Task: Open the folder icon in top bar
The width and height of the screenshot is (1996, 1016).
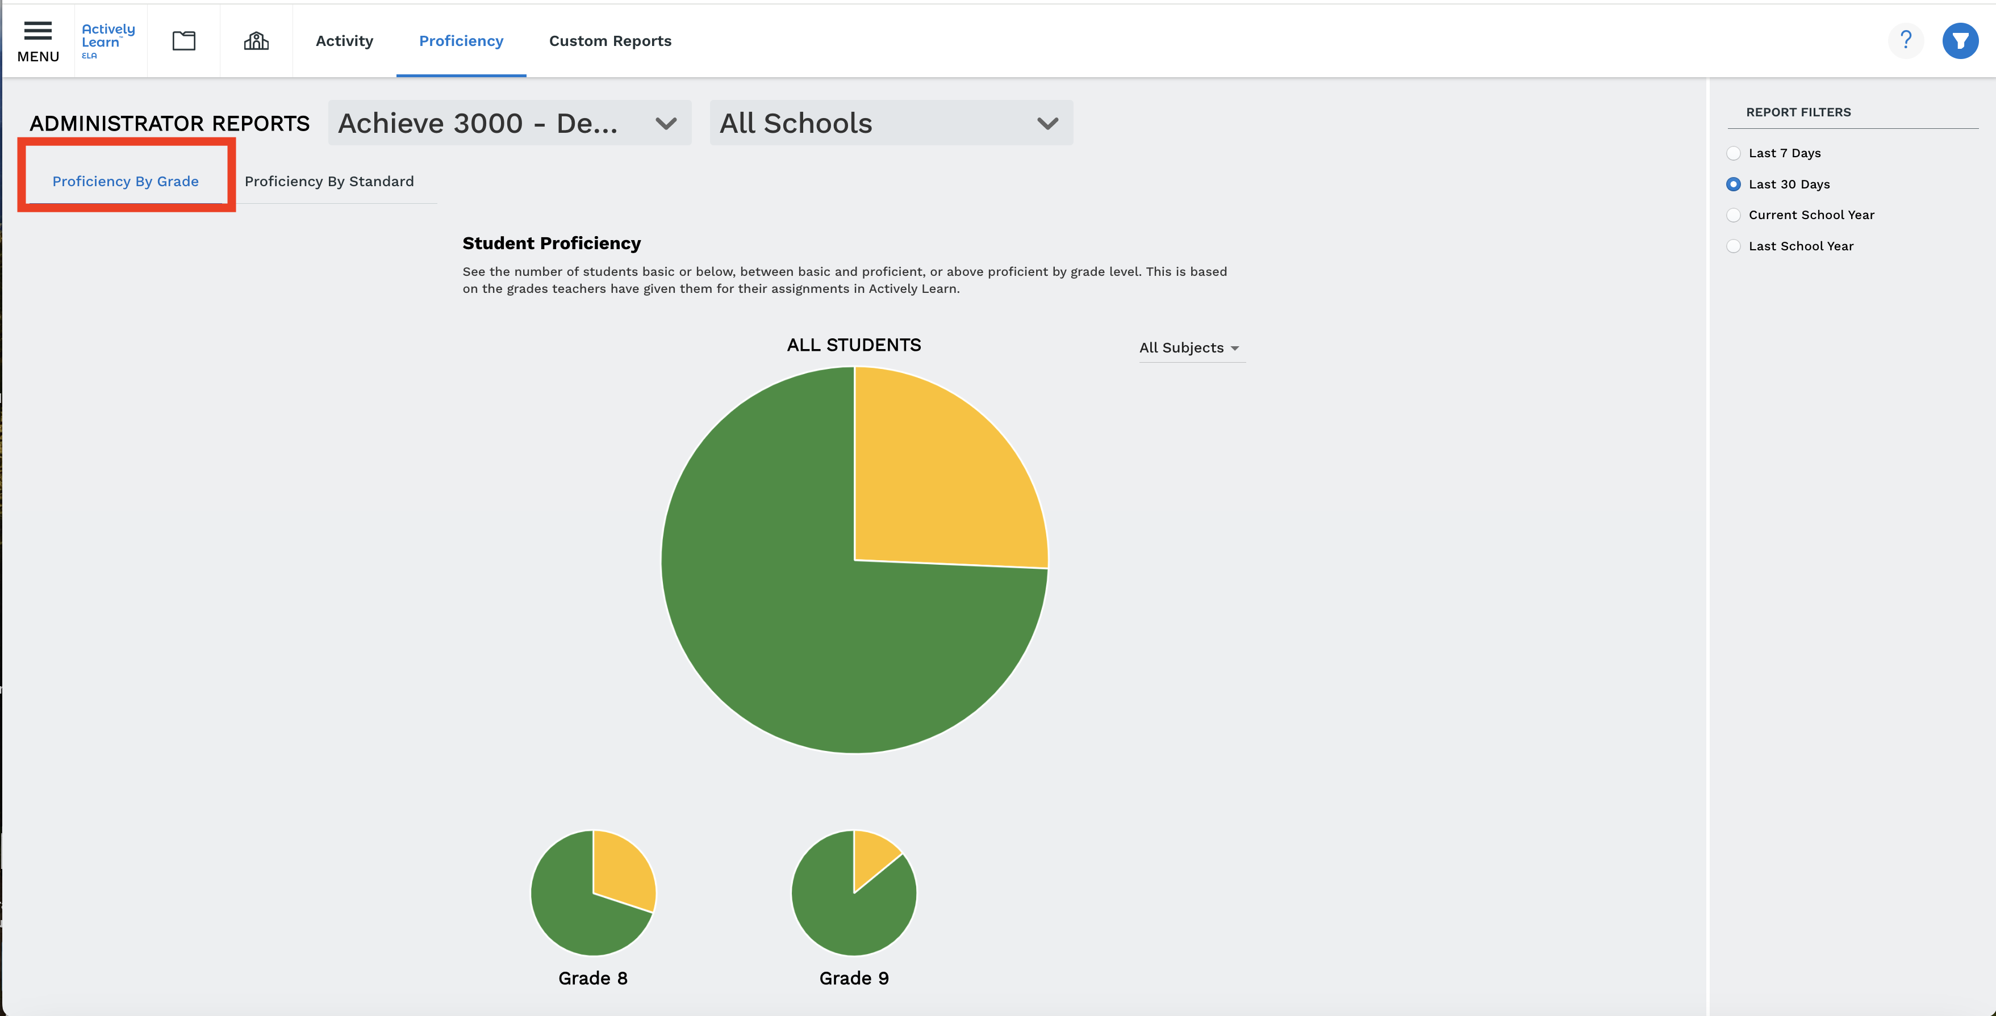Action: 183,41
